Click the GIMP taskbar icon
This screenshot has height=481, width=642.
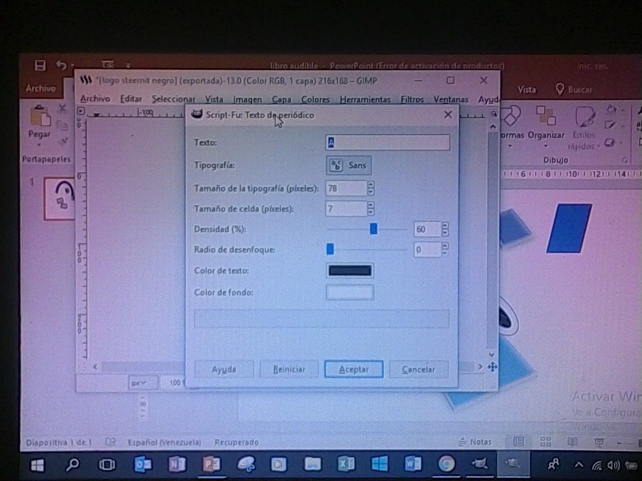click(x=480, y=465)
